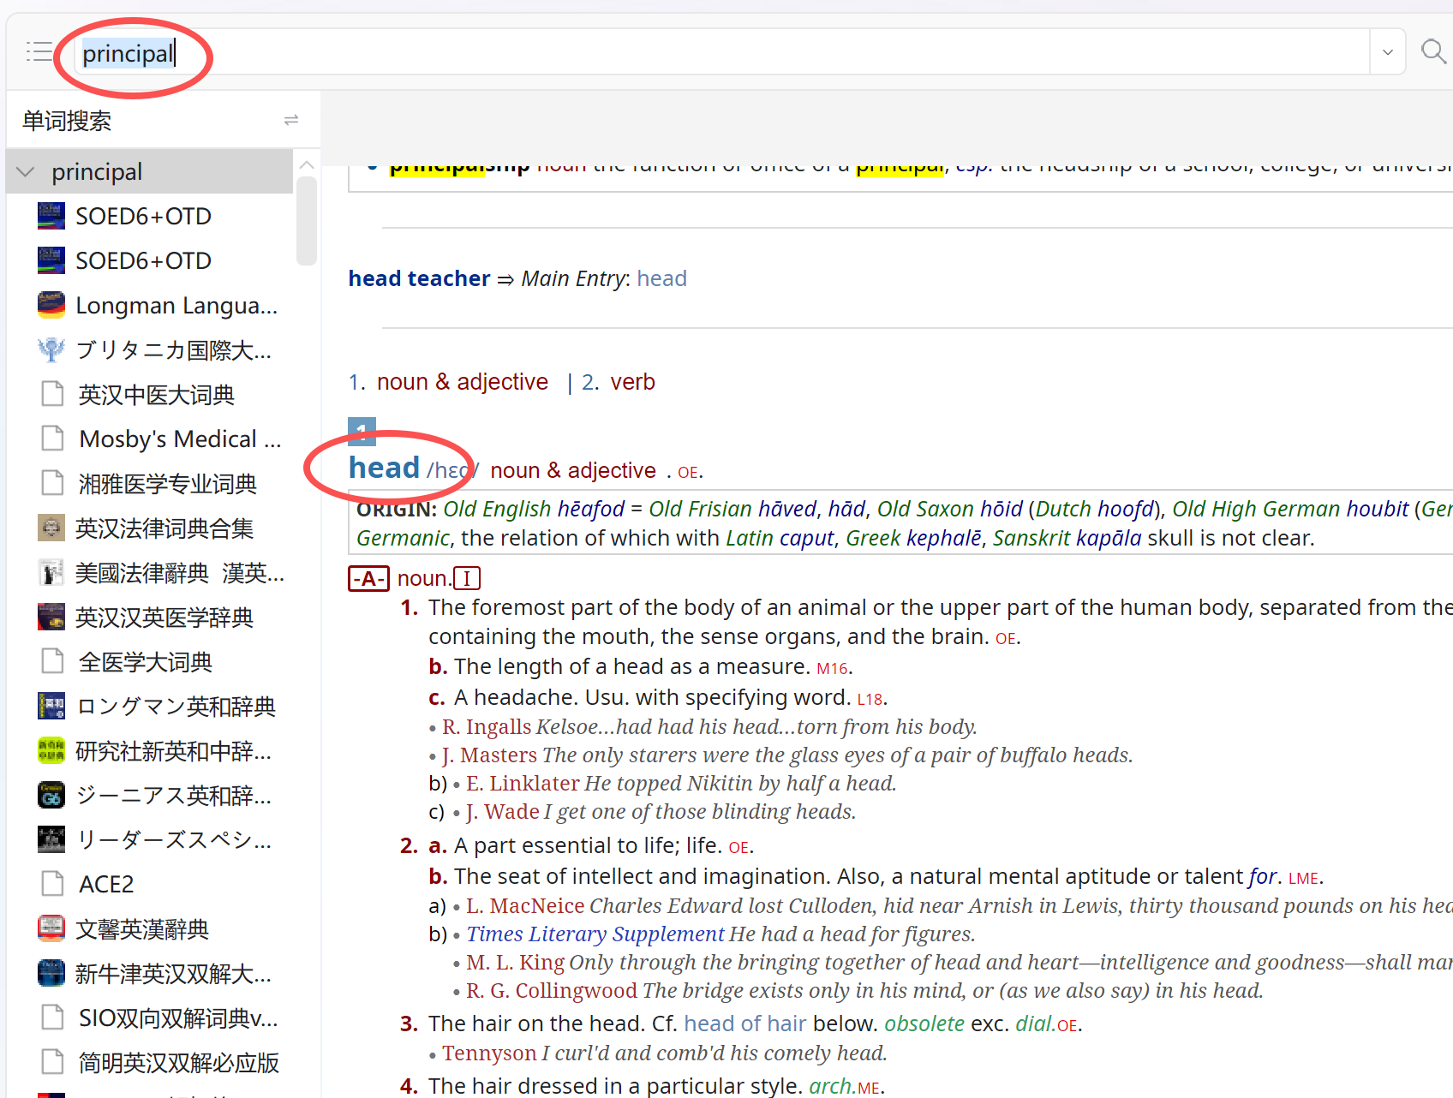Click the search box containing principal
1453x1098 pixels.
(x=720, y=53)
